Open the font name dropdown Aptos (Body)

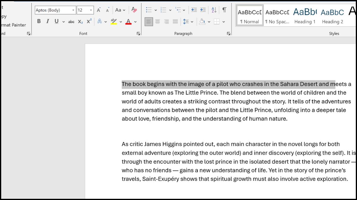(73, 10)
